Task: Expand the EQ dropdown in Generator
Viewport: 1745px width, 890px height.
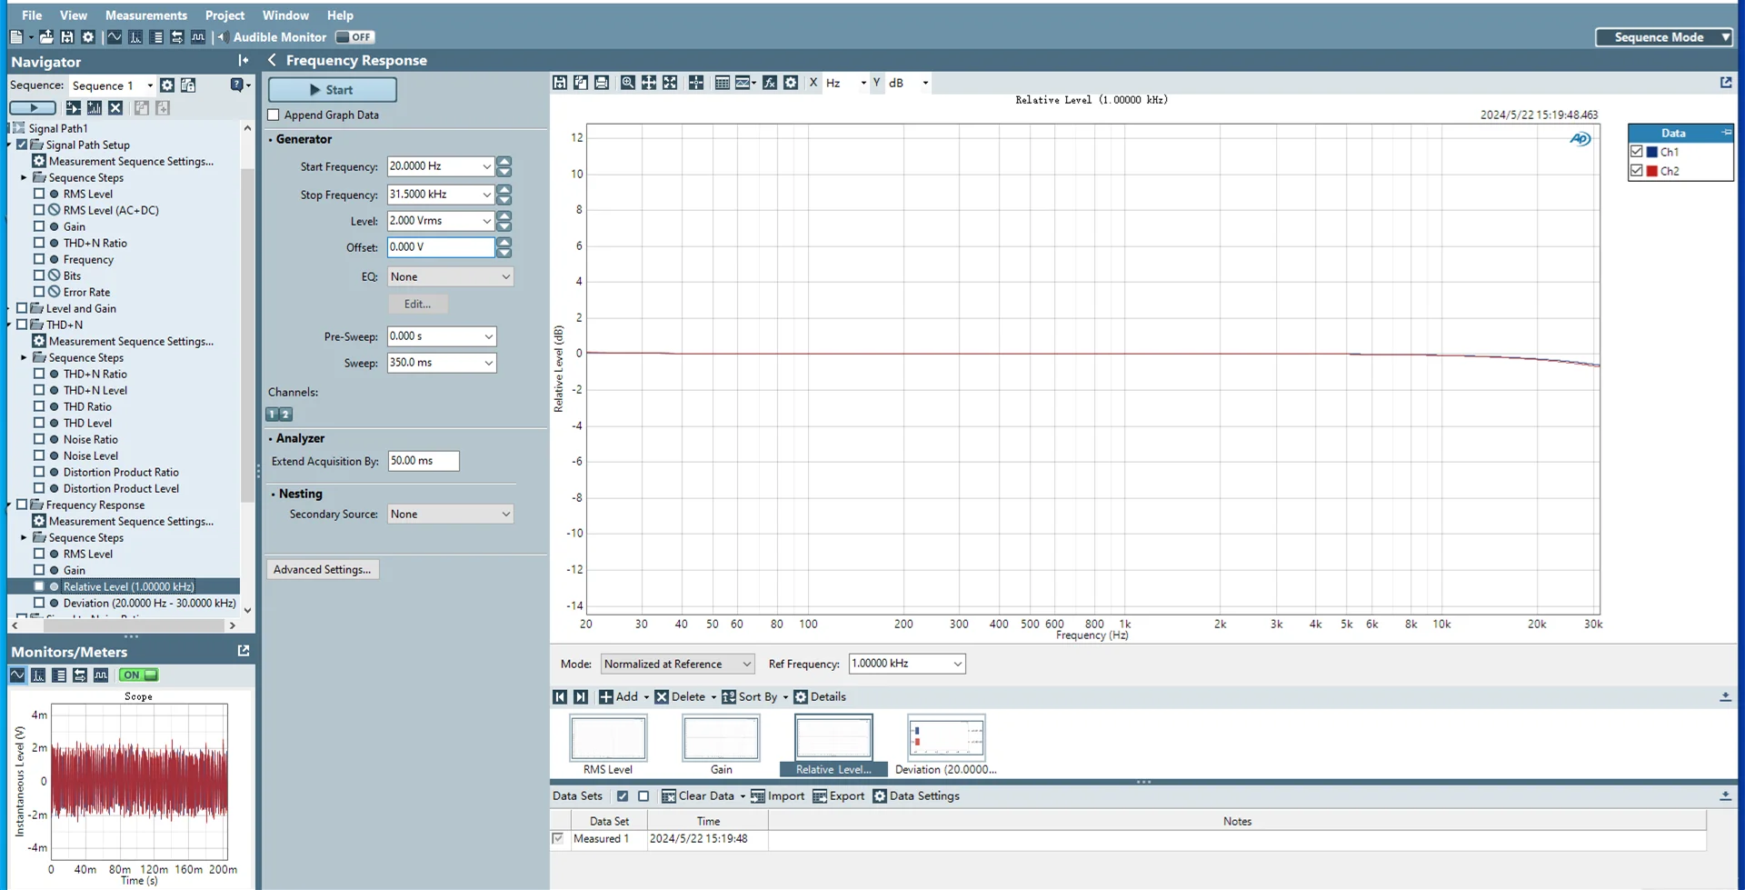Action: click(x=450, y=277)
